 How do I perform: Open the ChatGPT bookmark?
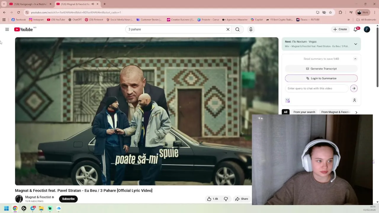pyautogui.click(x=75, y=20)
